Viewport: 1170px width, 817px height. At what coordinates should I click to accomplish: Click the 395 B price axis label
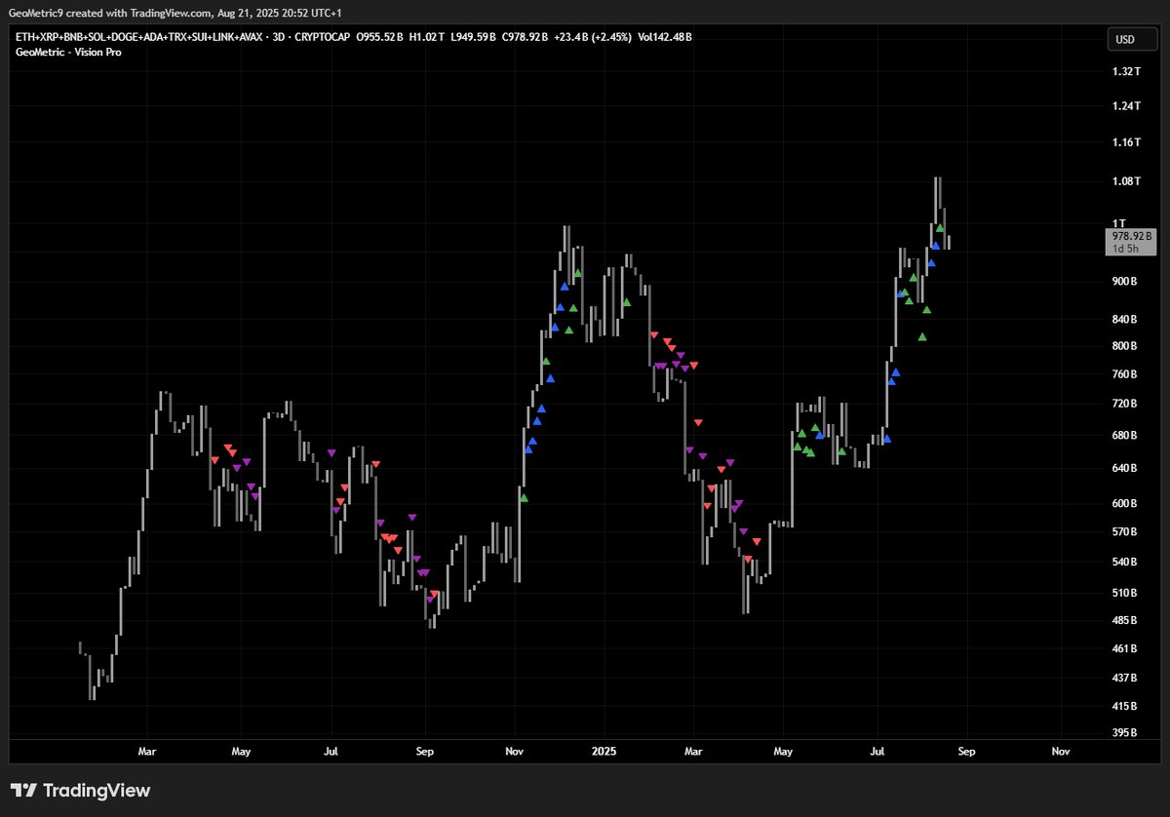1125,733
